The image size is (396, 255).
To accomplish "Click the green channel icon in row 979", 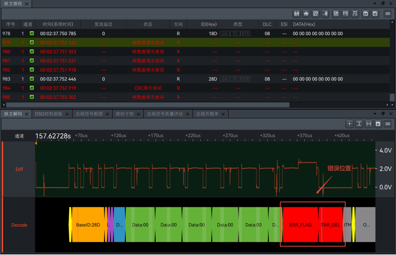I will point(32,43).
